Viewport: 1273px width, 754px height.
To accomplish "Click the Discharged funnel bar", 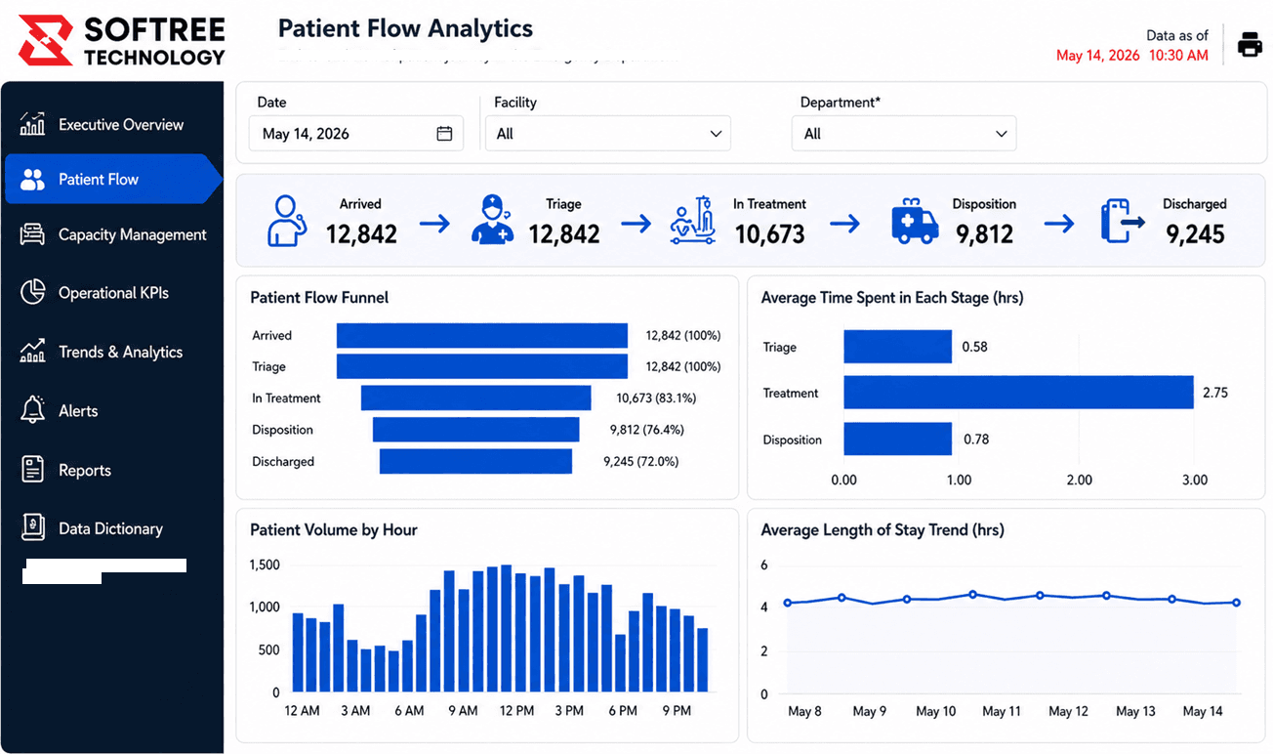I will 476,461.
